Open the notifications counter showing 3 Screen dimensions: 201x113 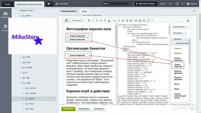click(50, 4)
